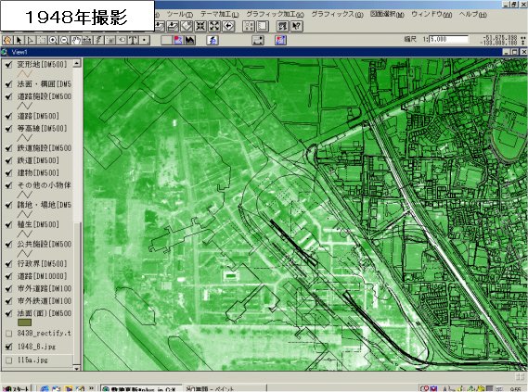Select the 市外鉄道[DM100 theme name
Screen dimensions: 528x392
pos(45,301)
